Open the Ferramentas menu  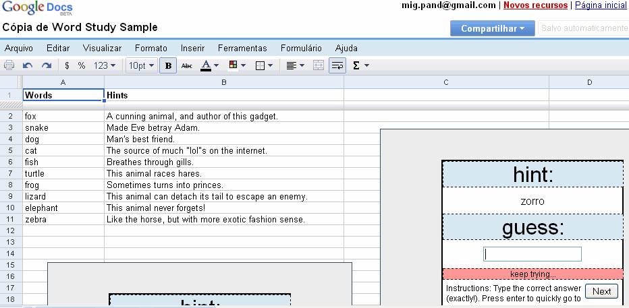(243, 49)
